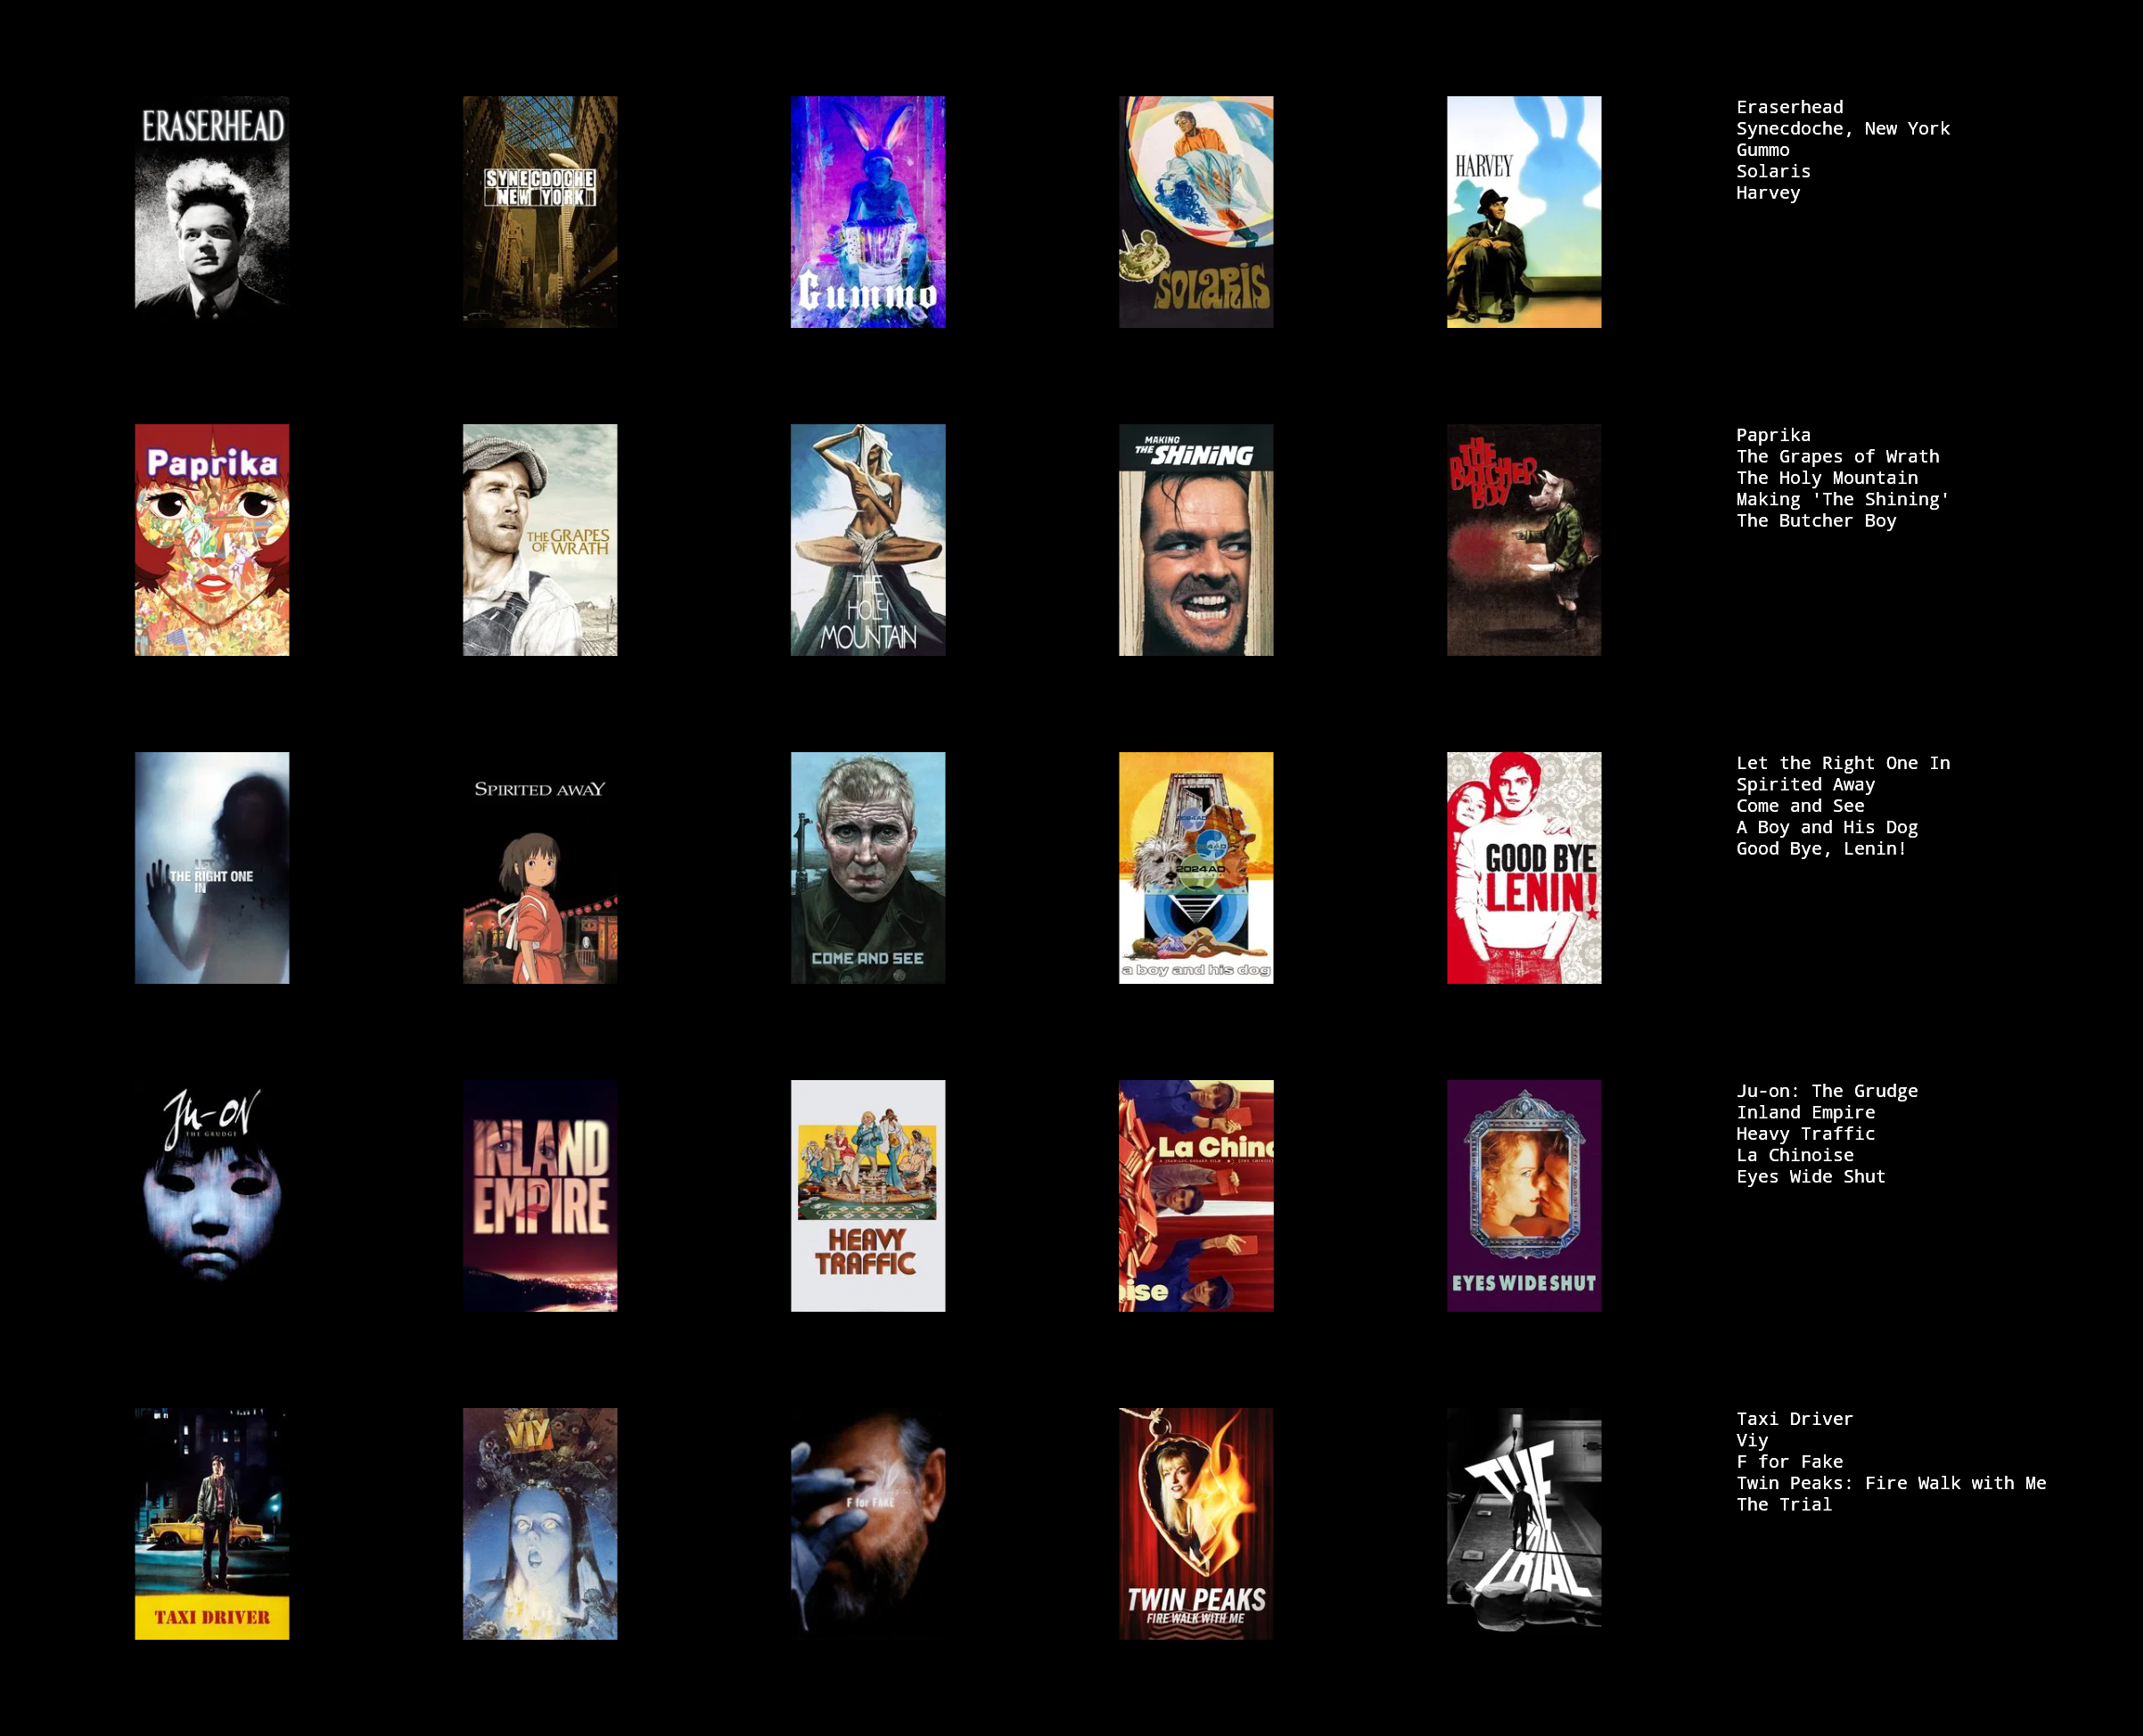Select 'Twin Peaks: Fire Walk with Me' text
This screenshot has width=2144, height=1736.
coord(1891,1483)
